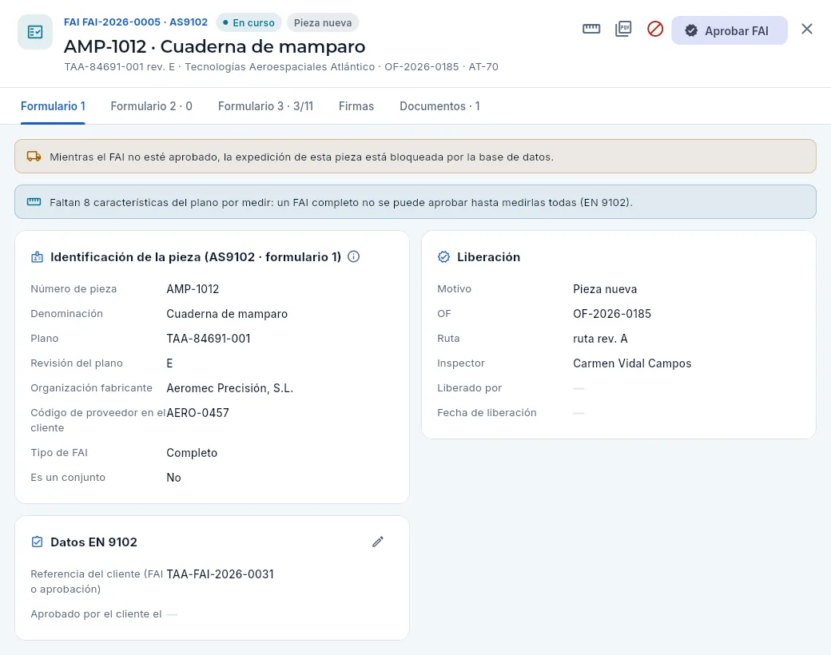
Task: Click the ruler measurements icon in header
Action: tap(591, 29)
